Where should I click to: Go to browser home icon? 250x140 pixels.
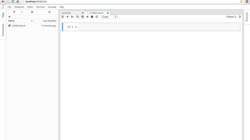18,2
